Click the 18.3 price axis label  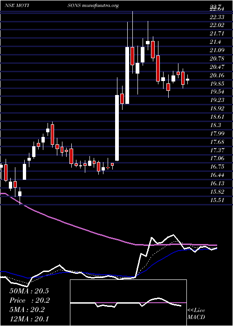click(216, 125)
